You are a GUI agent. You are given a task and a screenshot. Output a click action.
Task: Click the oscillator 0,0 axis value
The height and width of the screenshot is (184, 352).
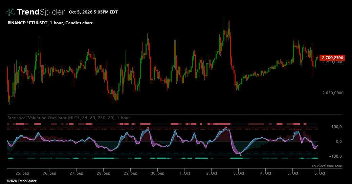[339, 141]
